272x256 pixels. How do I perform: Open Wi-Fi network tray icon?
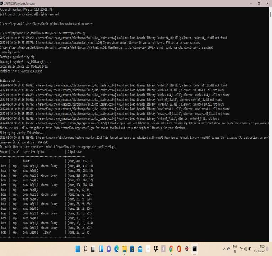point(241,249)
